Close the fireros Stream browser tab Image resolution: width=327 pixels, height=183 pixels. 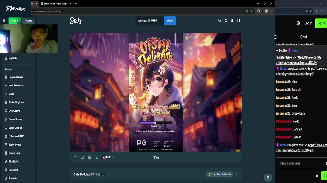pos(71,4)
